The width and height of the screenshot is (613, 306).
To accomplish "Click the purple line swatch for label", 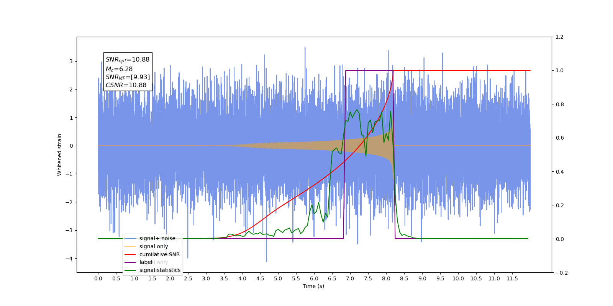I will (x=131, y=262).
